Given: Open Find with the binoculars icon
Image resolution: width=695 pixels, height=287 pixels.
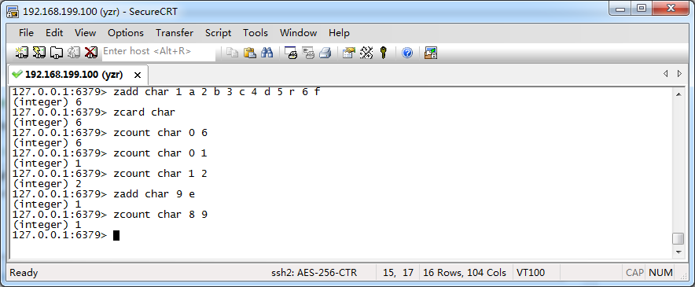Looking at the screenshot, I should tap(267, 53).
